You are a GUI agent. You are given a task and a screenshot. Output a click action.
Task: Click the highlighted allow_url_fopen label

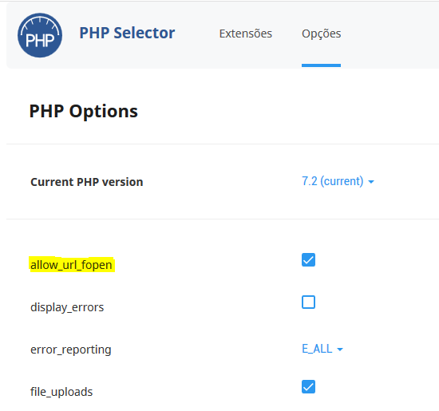pyautogui.click(x=71, y=265)
